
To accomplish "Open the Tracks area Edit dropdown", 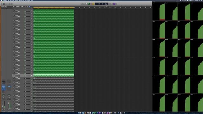I will pos(14,6).
